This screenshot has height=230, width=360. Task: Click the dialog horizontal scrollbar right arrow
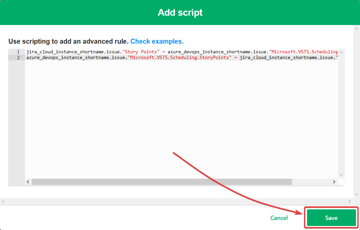(349, 202)
